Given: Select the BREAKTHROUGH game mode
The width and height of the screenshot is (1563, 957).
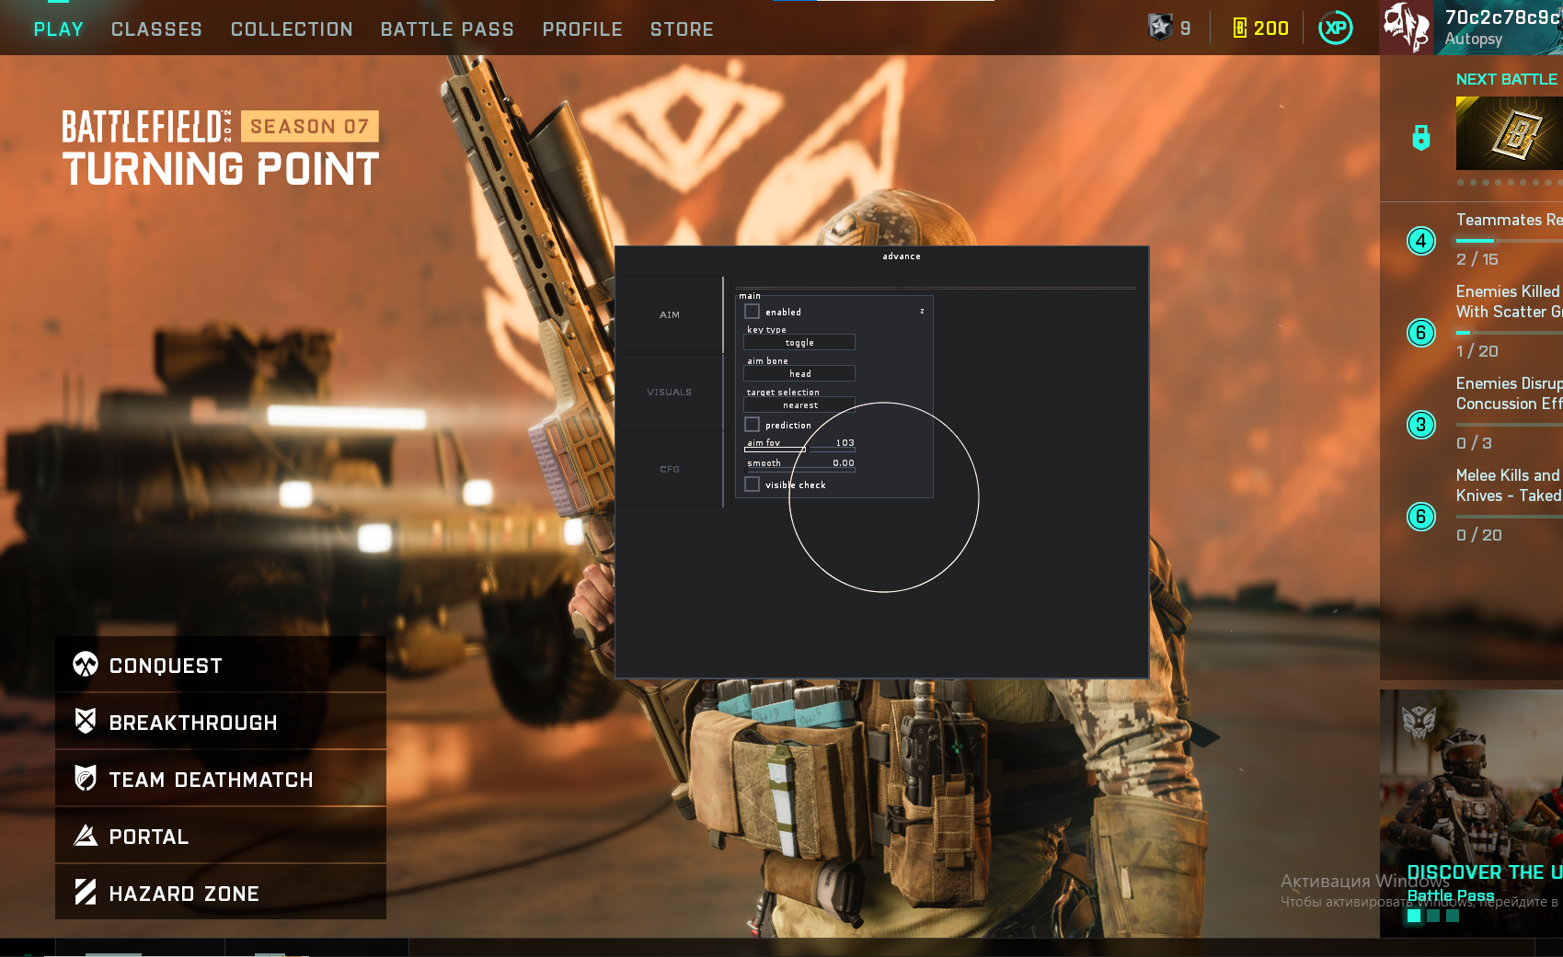Looking at the screenshot, I should (x=221, y=722).
